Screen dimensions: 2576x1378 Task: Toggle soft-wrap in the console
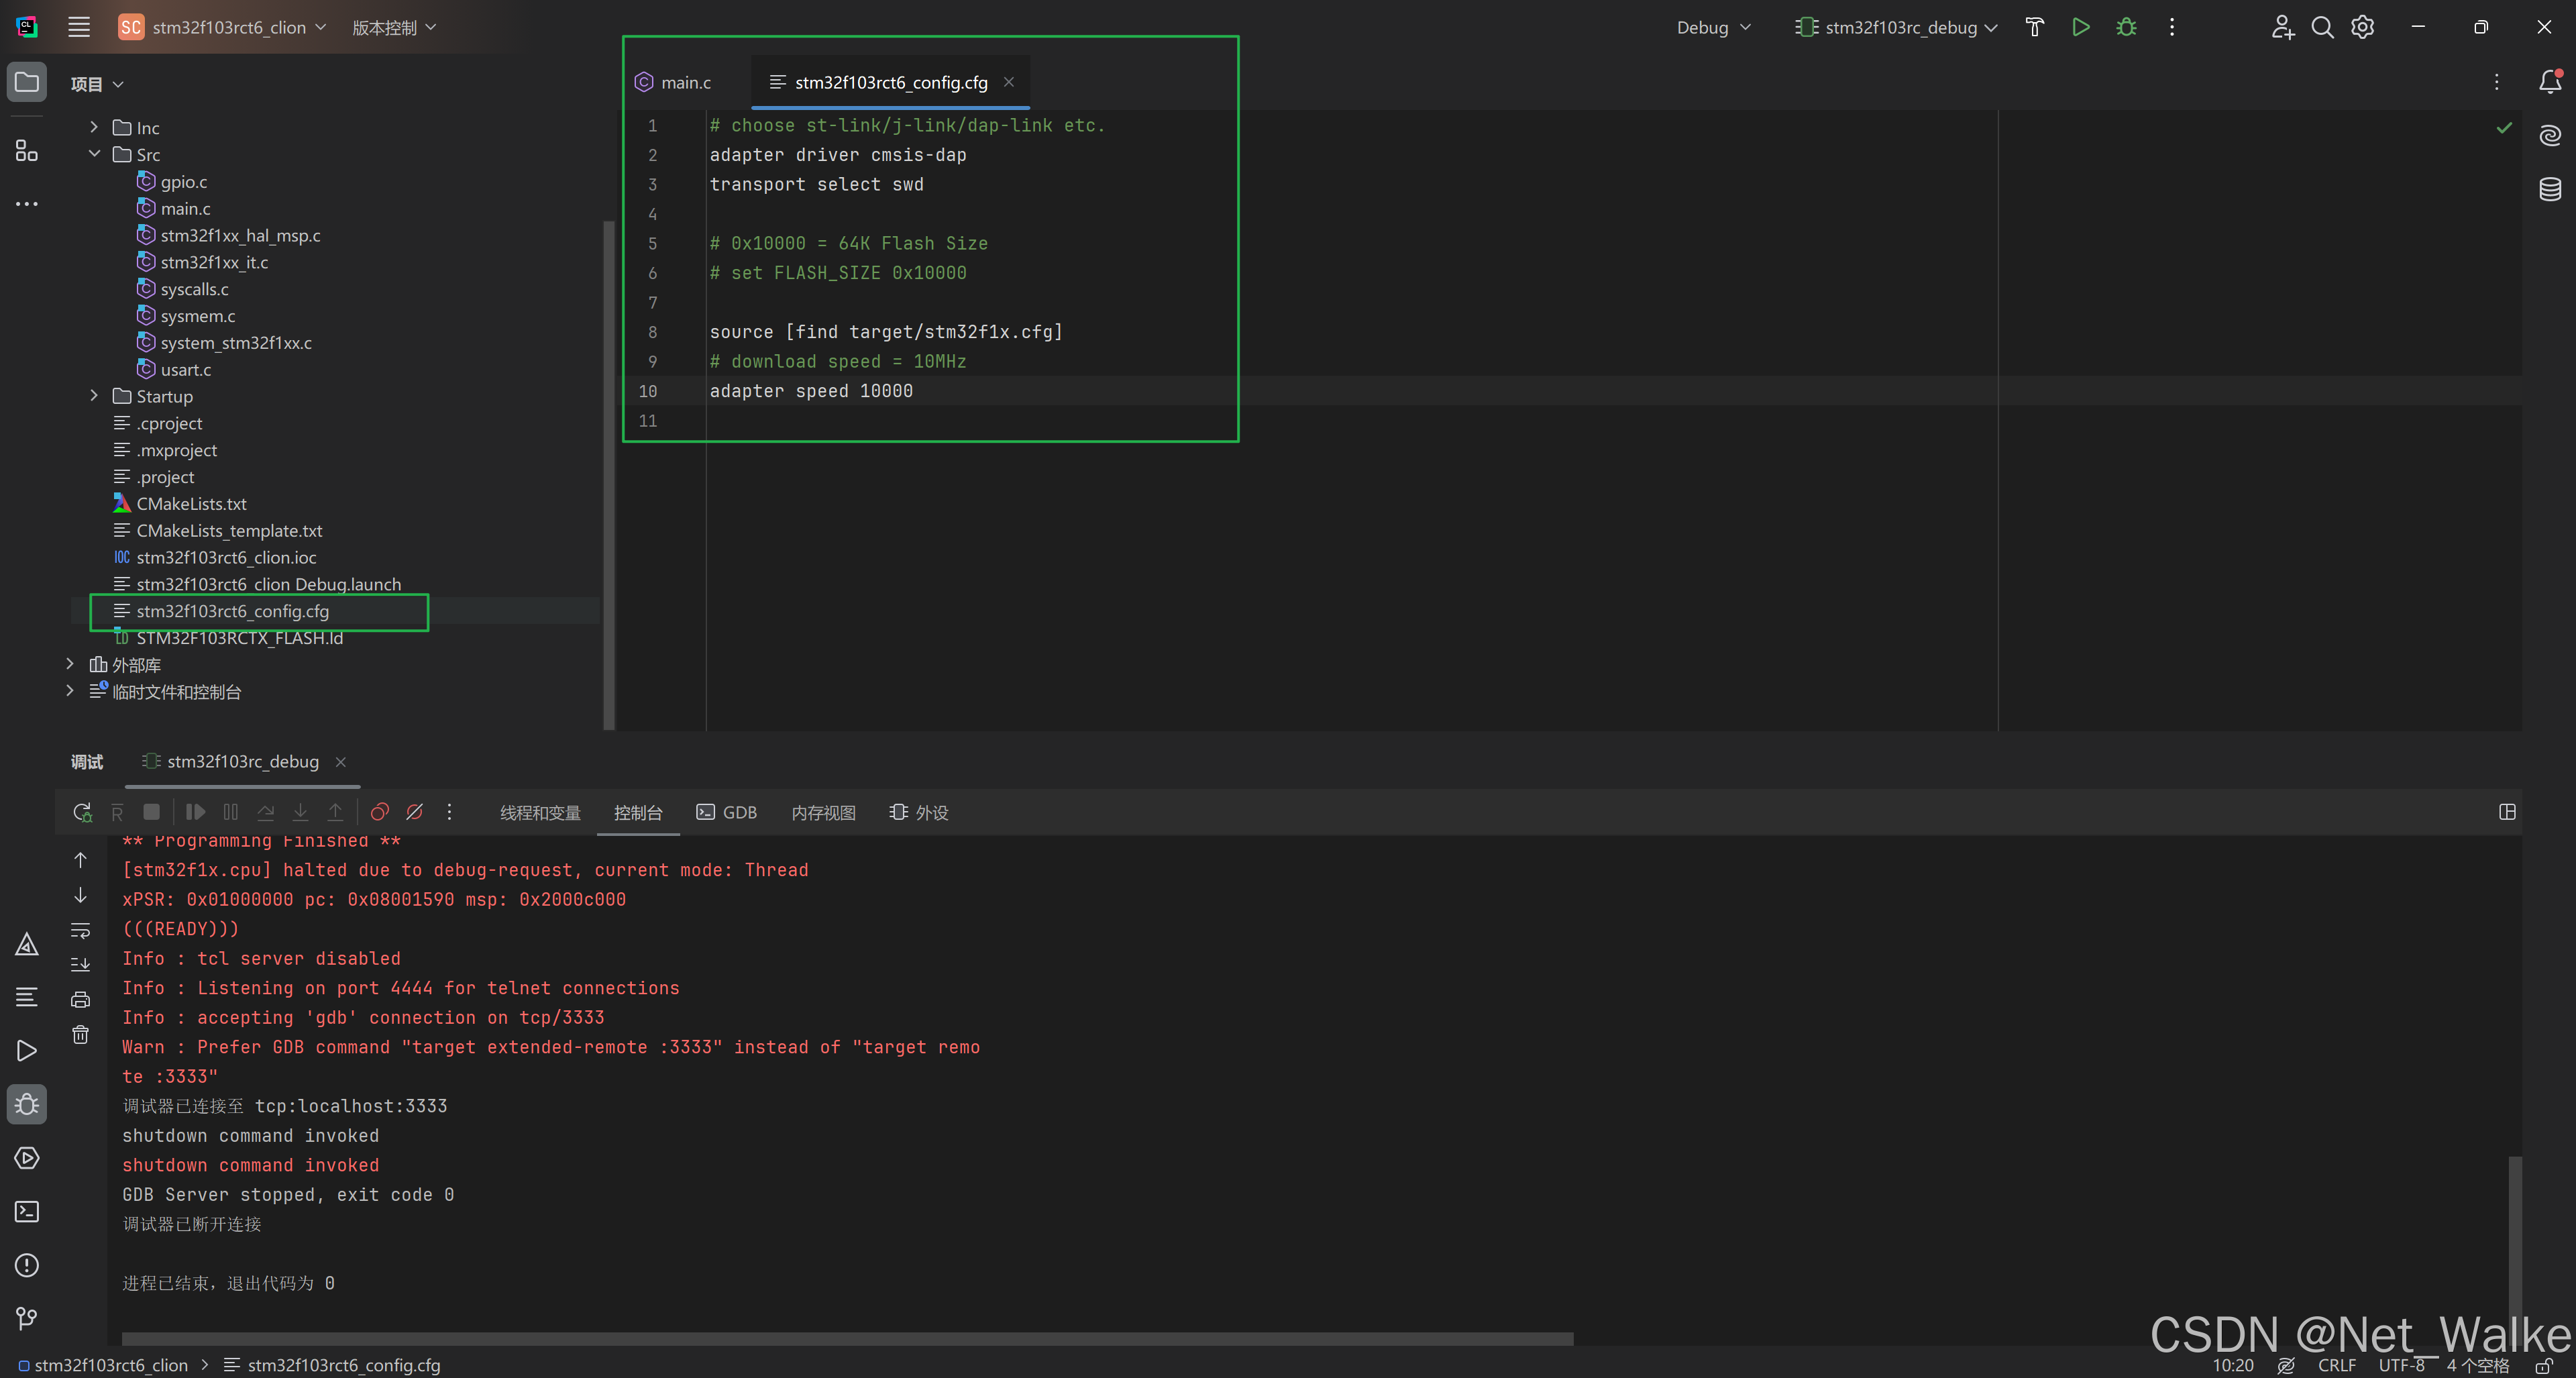click(x=81, y=930)
